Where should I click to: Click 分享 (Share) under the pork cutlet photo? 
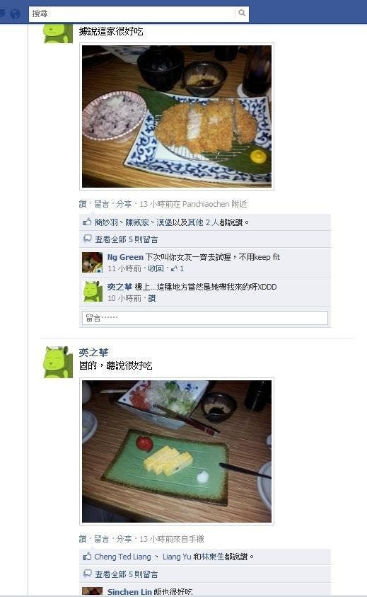click(x=124, y=204)
